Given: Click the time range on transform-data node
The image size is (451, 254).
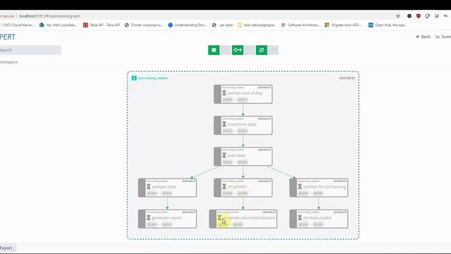Looking at the screenshot, I should point(235,131).
